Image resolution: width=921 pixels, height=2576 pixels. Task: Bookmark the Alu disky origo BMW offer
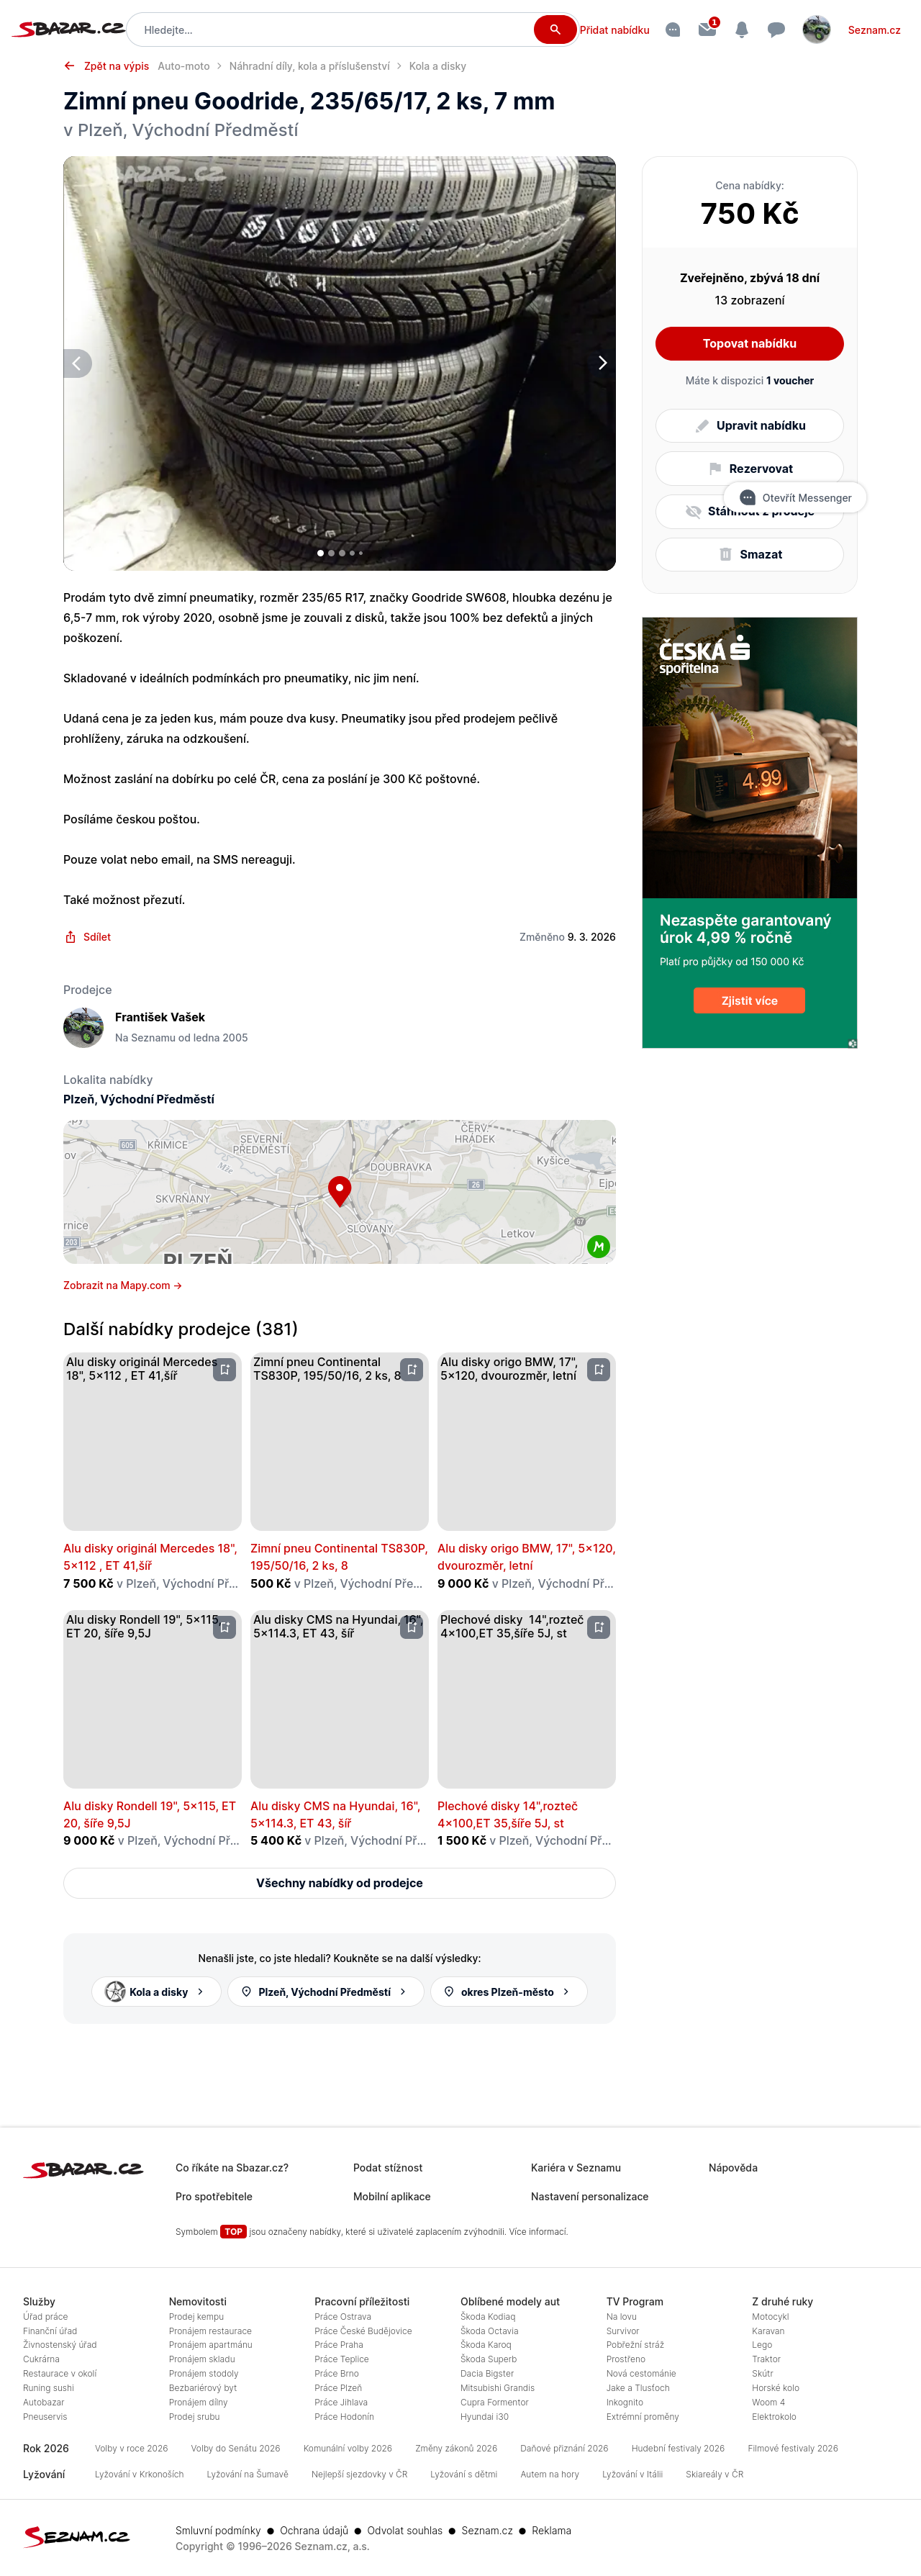[x=598, y=1369]
